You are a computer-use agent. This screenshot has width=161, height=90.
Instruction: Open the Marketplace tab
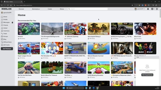[36, 9]
